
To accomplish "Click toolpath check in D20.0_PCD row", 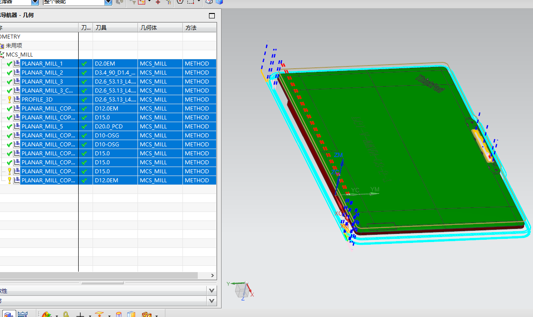I will (84, 126).
